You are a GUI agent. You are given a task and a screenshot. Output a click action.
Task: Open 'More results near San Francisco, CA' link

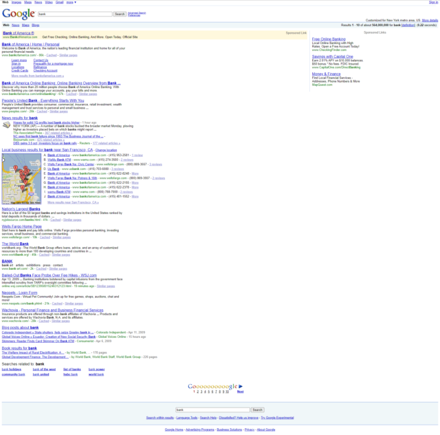pyautogui.click(x=73, y=202)
